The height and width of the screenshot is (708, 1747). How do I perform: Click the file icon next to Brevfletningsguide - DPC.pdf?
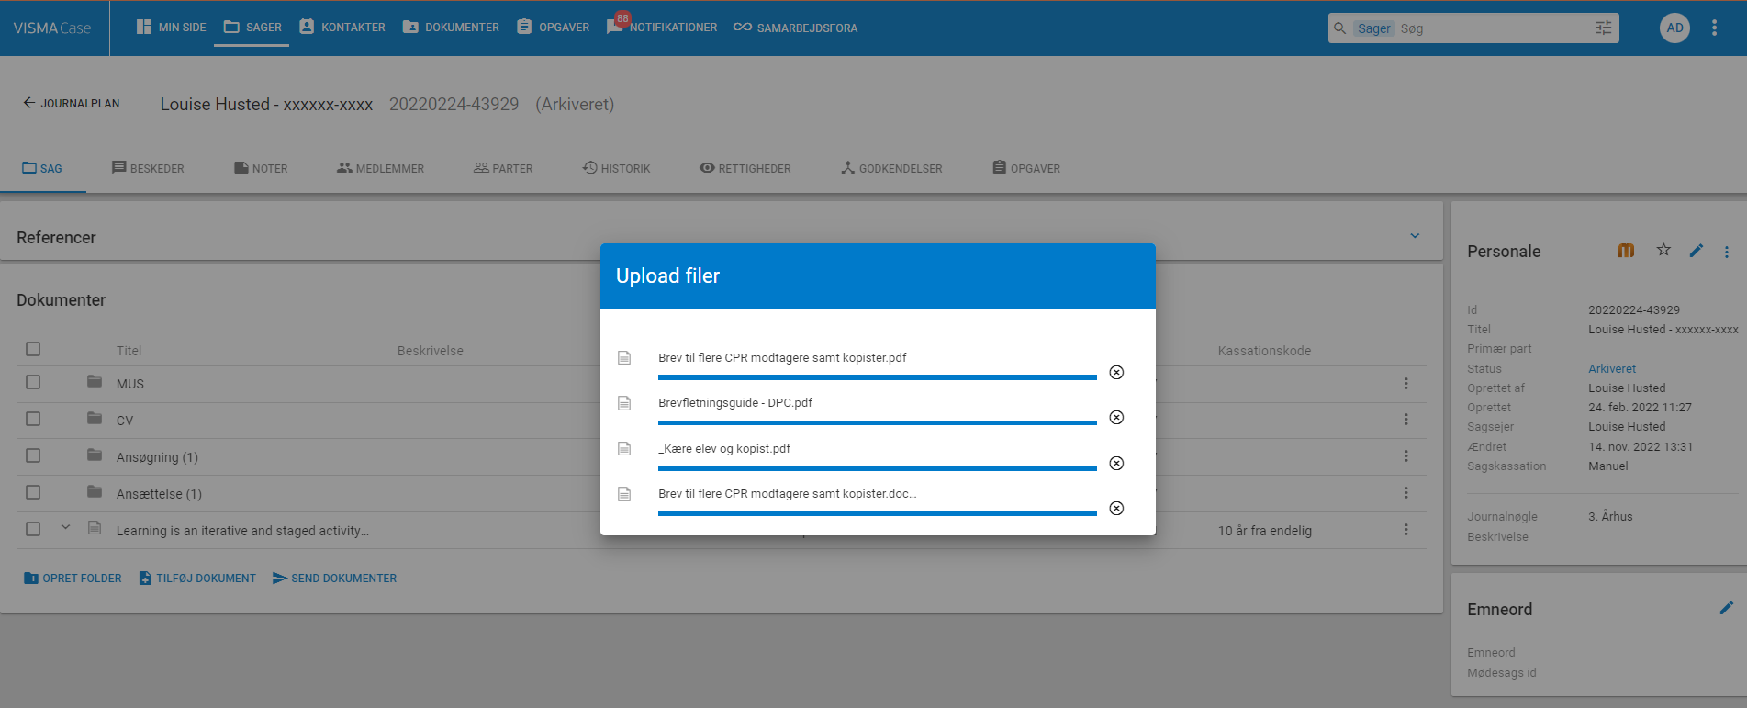[x=624, y=403]
